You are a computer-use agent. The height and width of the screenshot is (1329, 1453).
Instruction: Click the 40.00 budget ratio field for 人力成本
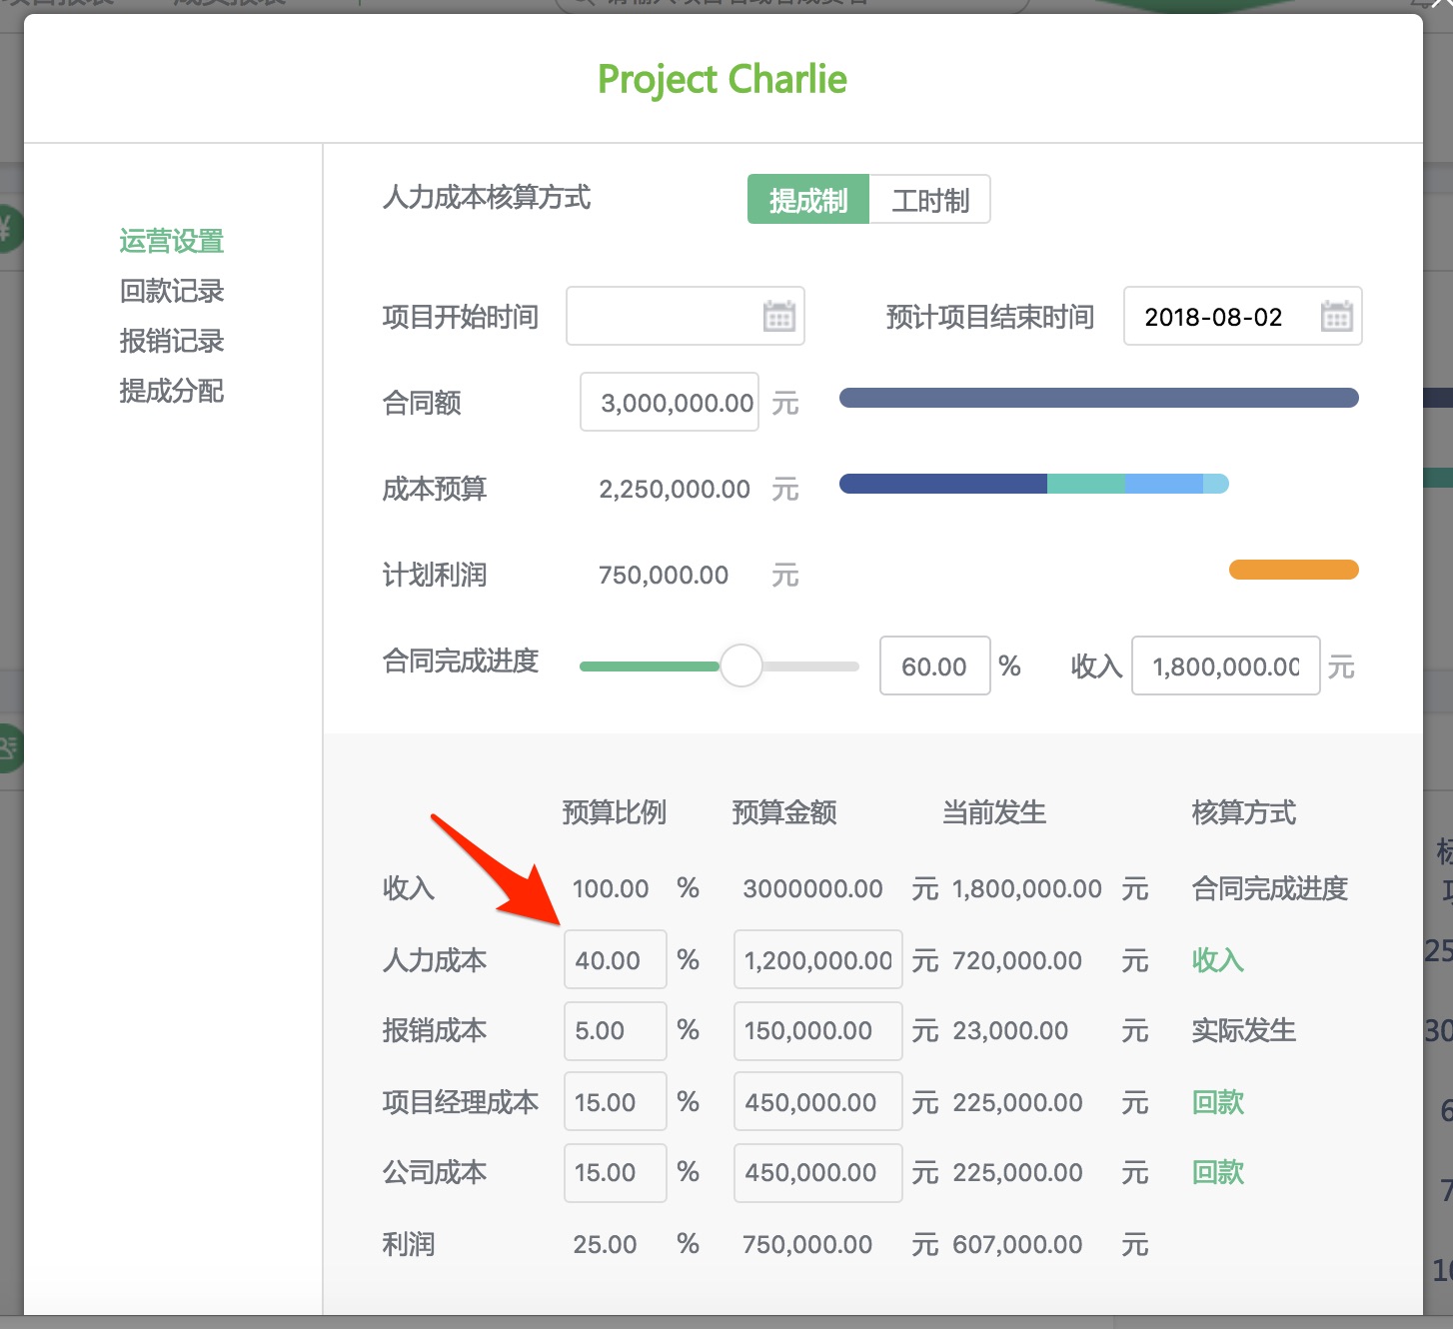(x=614, y=959)
